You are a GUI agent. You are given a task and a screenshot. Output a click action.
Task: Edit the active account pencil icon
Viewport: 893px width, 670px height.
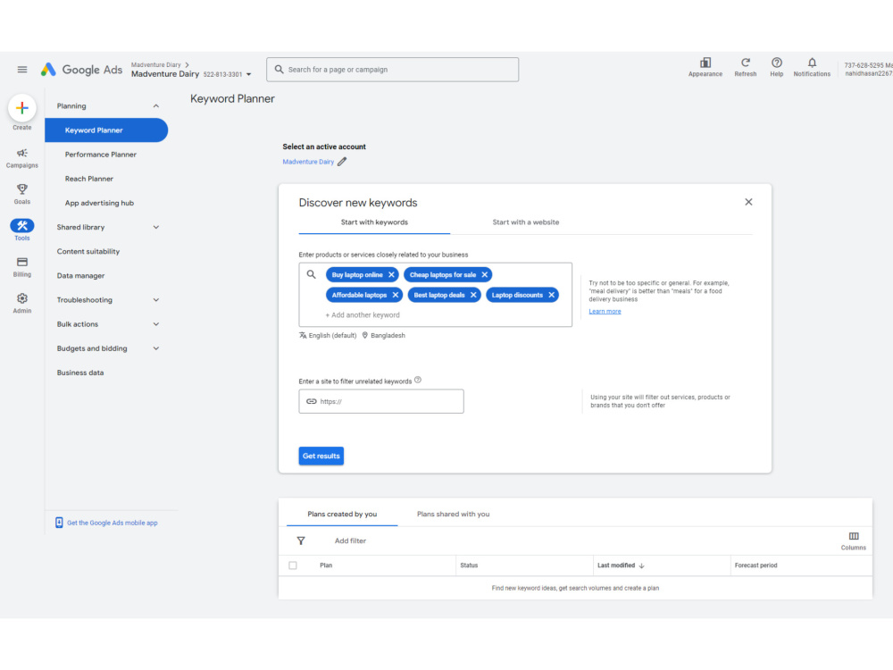point(342,162)
